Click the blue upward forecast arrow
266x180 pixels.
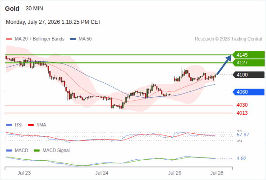pos(224,65)
